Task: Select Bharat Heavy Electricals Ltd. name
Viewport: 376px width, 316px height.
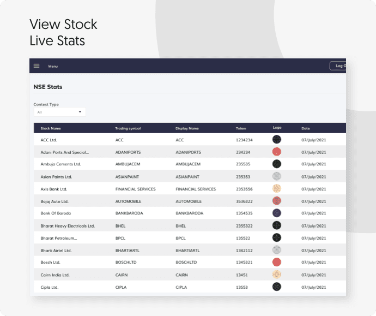Action: tap(68, 226)
